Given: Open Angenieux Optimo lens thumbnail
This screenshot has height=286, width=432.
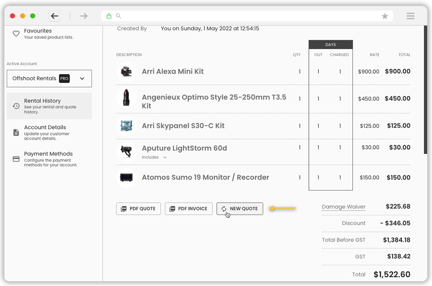Looking at the screenshot, I should point(126,98).
